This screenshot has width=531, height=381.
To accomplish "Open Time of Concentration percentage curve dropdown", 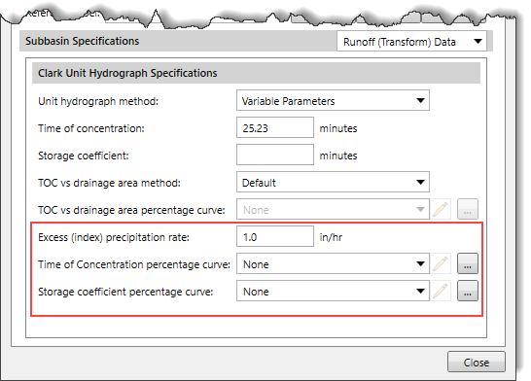I will (x=333, y=263).
